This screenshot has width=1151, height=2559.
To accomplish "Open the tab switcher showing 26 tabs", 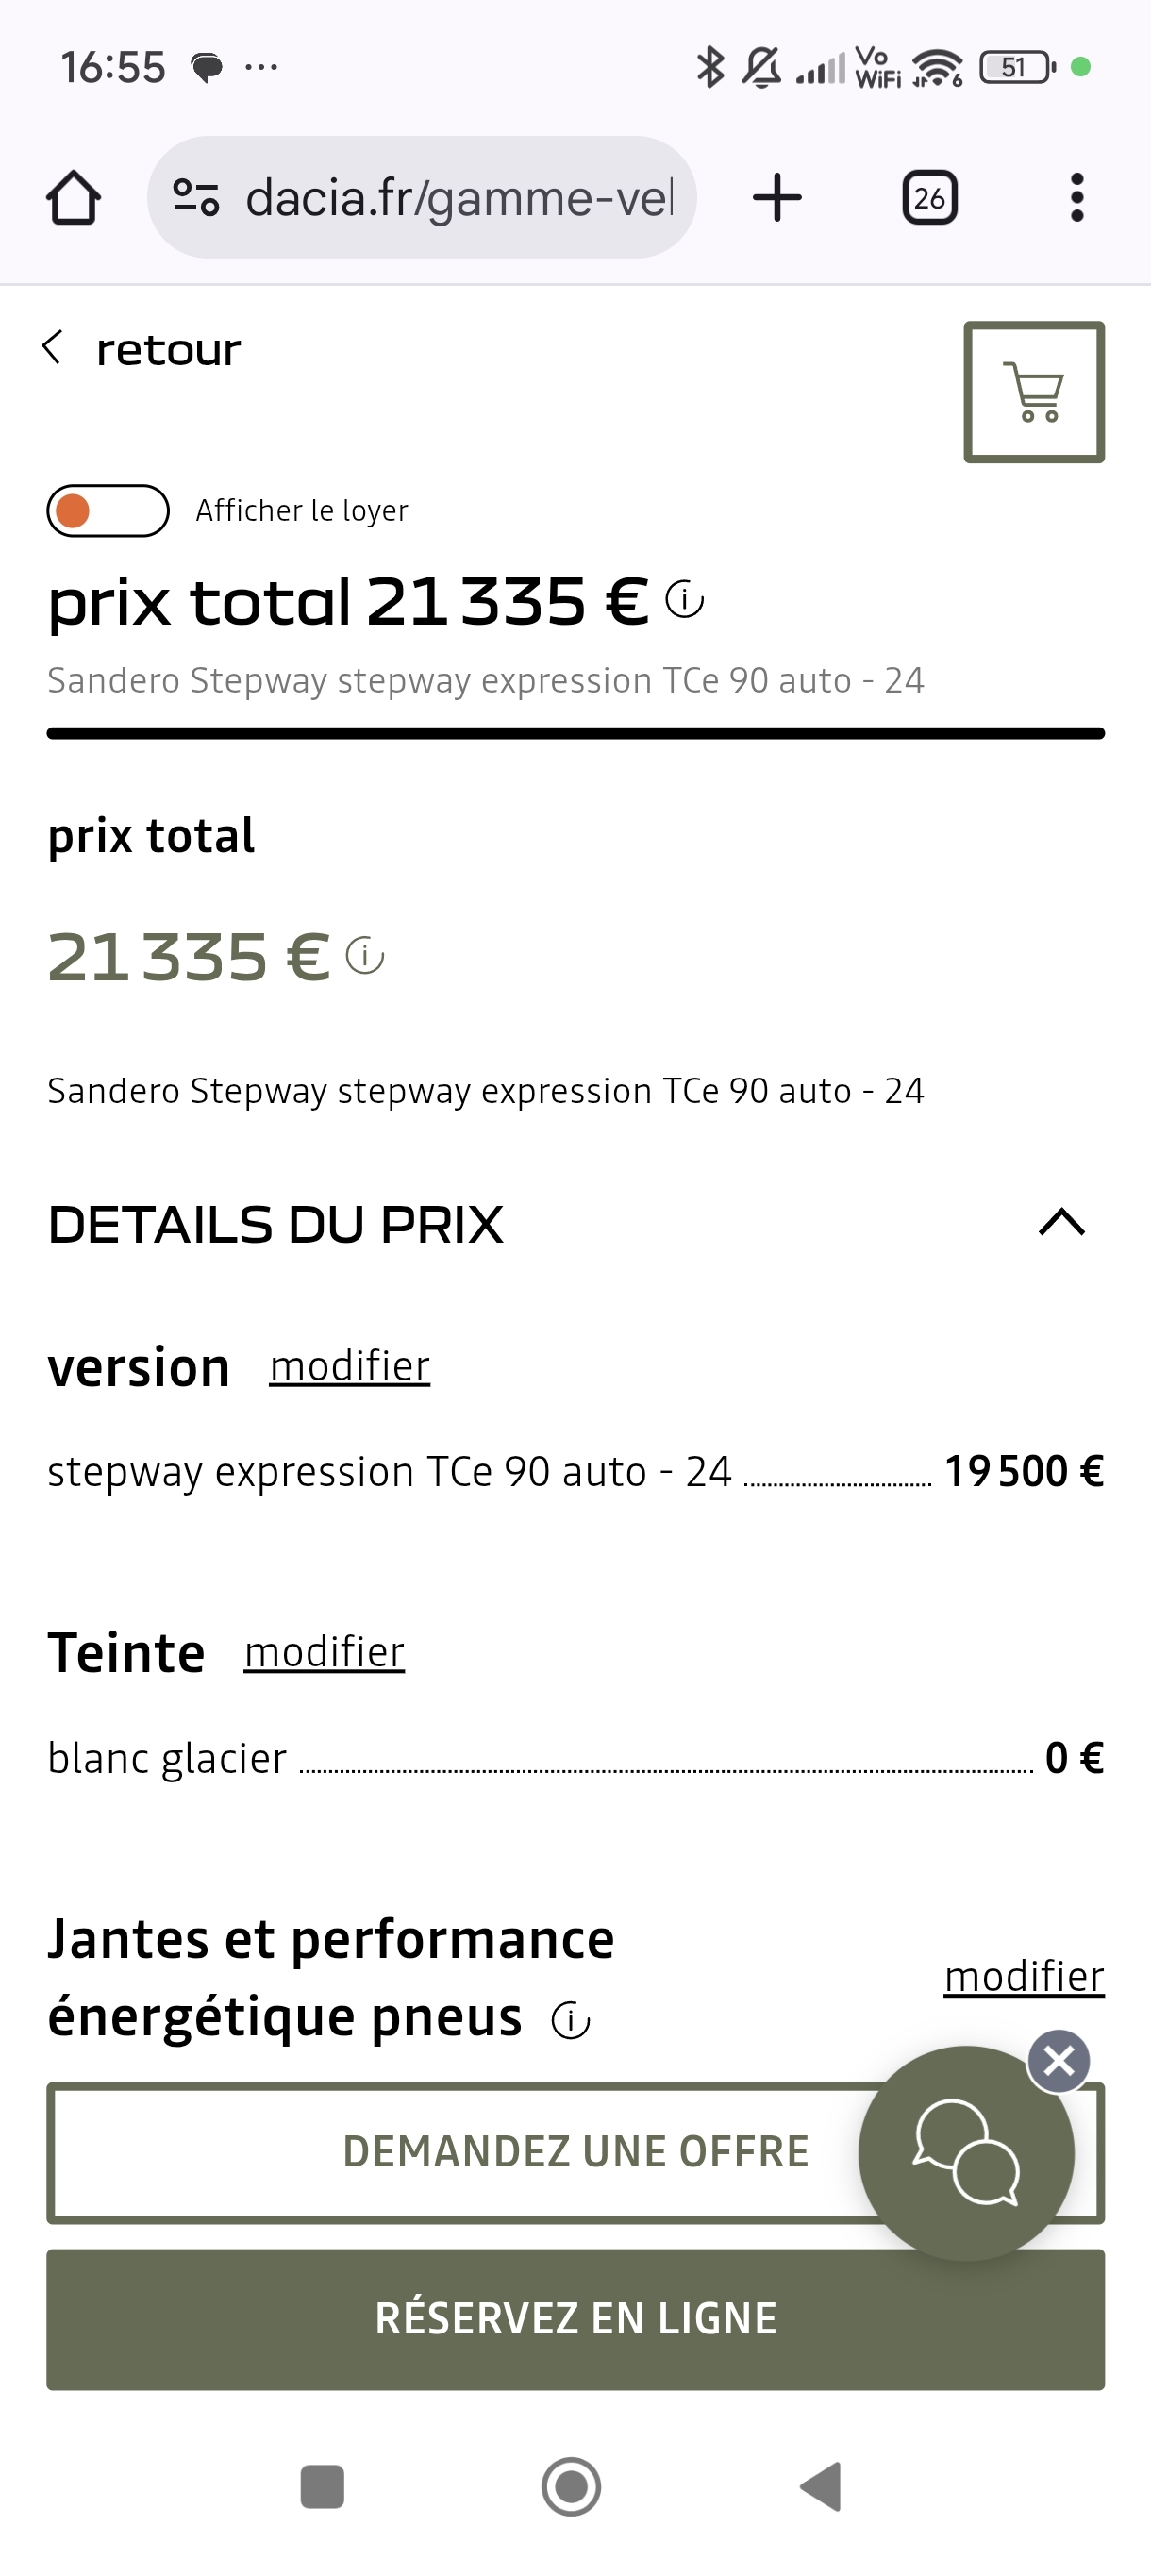I will 929,198.
